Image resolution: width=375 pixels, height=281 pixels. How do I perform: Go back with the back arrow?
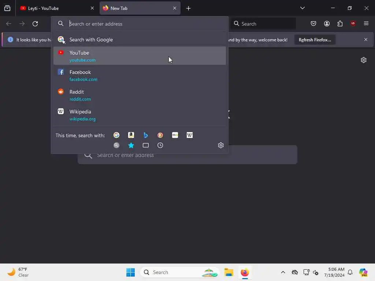click(x=9, y=24)
